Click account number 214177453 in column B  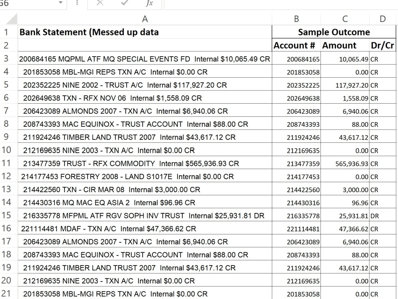tap(296, 176)
